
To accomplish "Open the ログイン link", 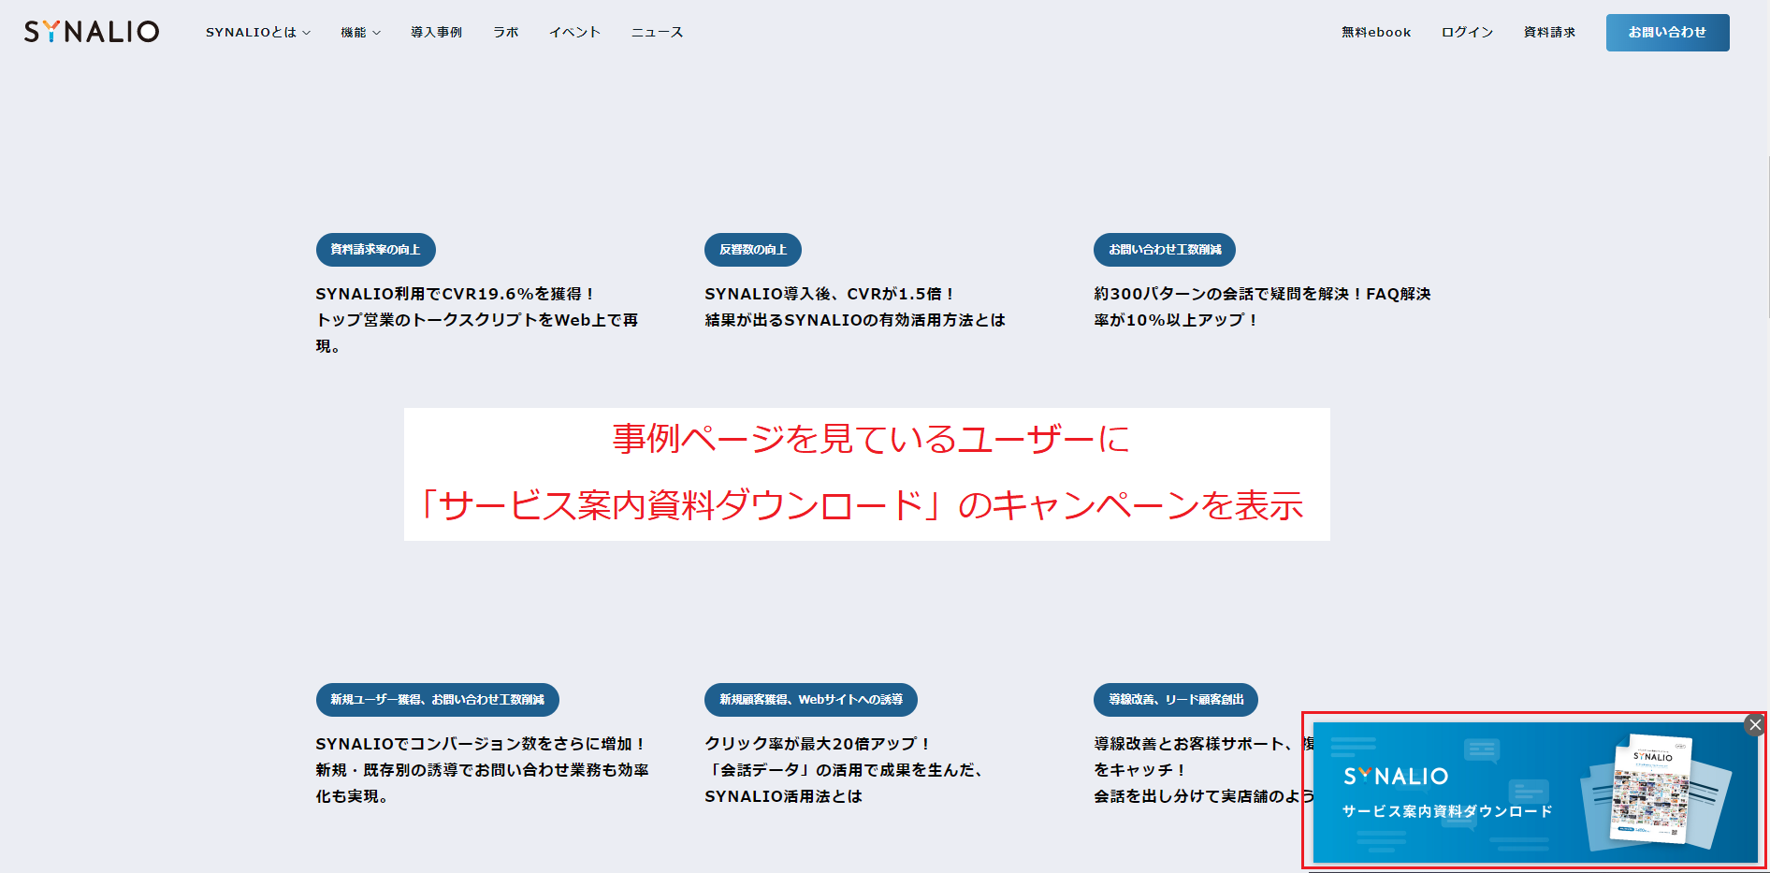I will pyautogui.click(x=1467, y=33).
